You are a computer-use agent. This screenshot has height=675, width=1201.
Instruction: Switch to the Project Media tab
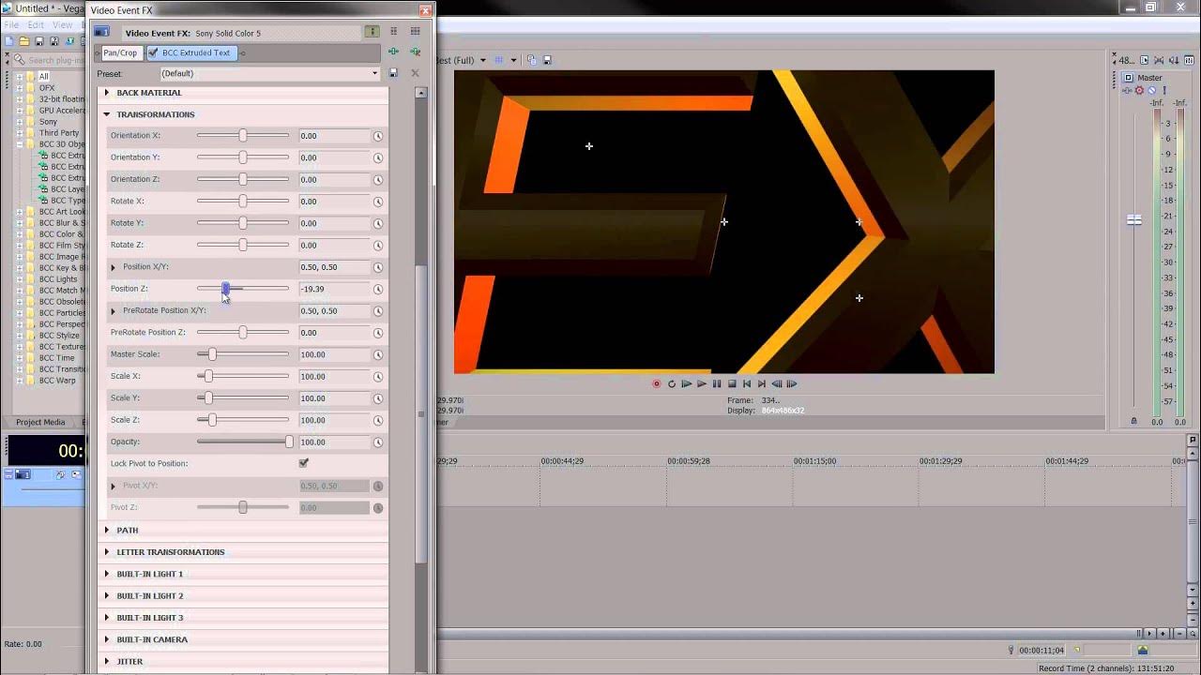click(x=40, y=422)
